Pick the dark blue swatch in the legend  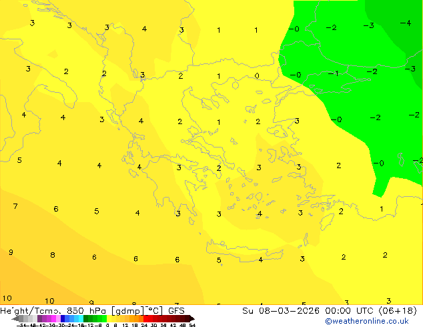click(x=63, y=318)
